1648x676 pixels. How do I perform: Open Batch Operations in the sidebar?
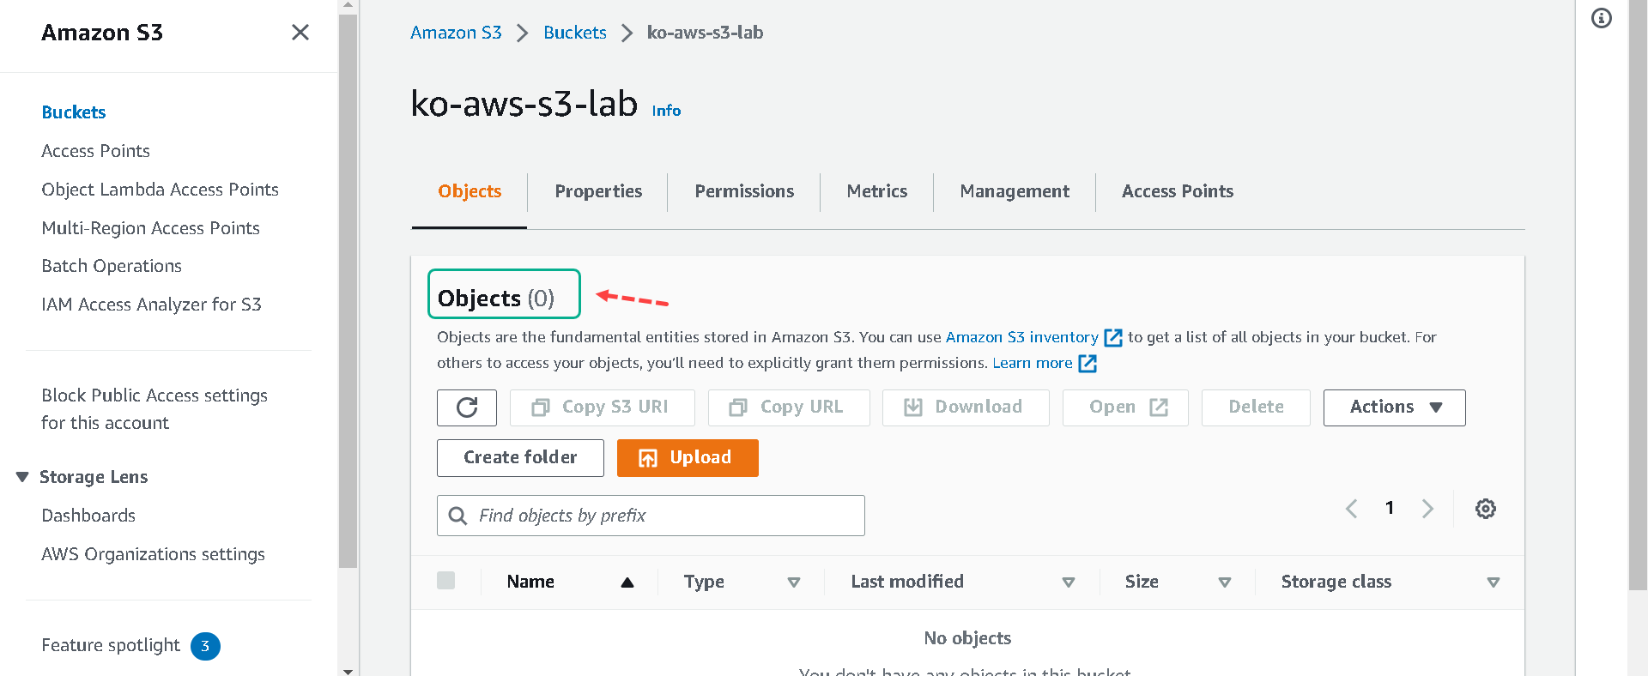tap(112, 266)
